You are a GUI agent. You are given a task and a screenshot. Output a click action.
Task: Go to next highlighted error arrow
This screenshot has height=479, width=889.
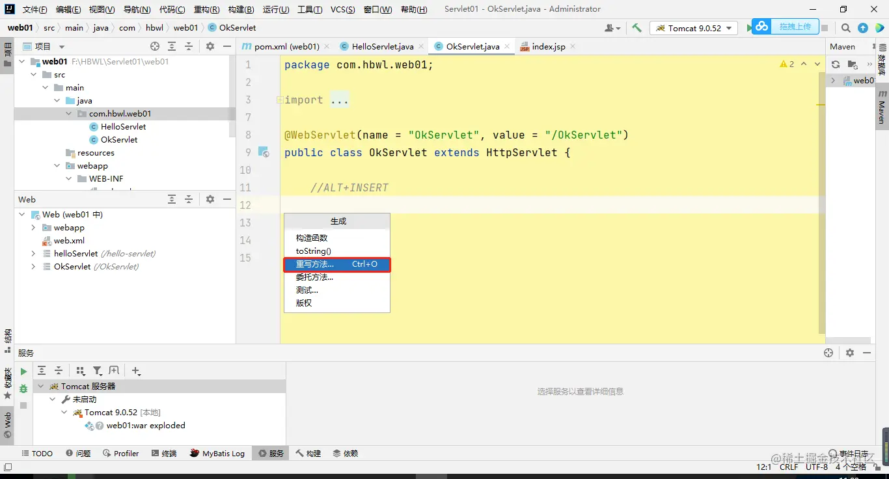818,64
